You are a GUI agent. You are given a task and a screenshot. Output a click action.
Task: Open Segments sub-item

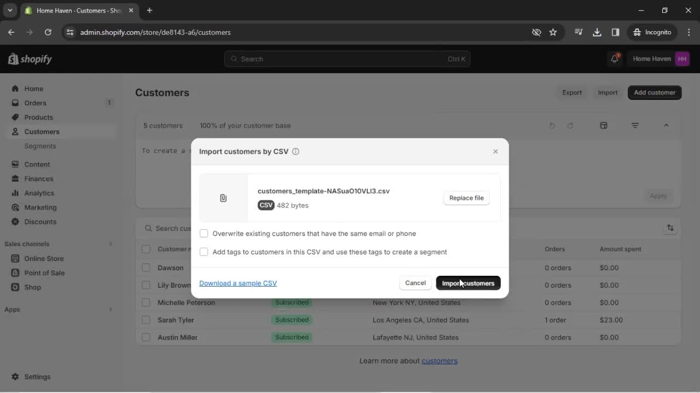pos(40,146)
